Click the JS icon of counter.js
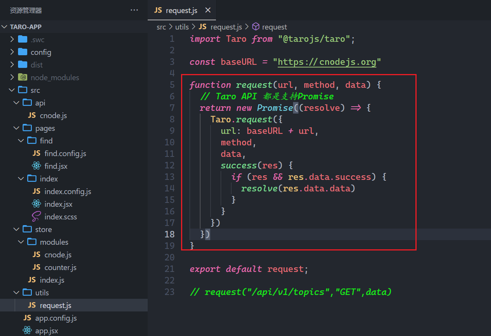 (x=36, y=267)
